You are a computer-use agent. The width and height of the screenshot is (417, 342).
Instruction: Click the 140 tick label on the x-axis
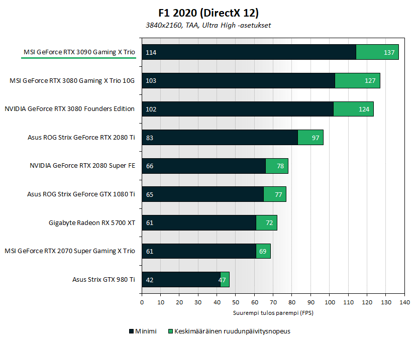pos(404,302)
